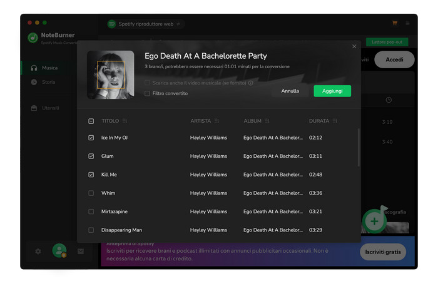
Task: Click duration 03:29 for Disappearing Man
Action: click(x=315, y=230)
